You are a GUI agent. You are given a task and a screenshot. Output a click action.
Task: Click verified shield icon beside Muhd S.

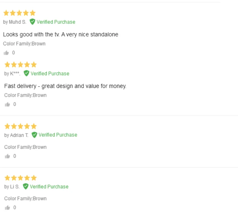(32, 22)
